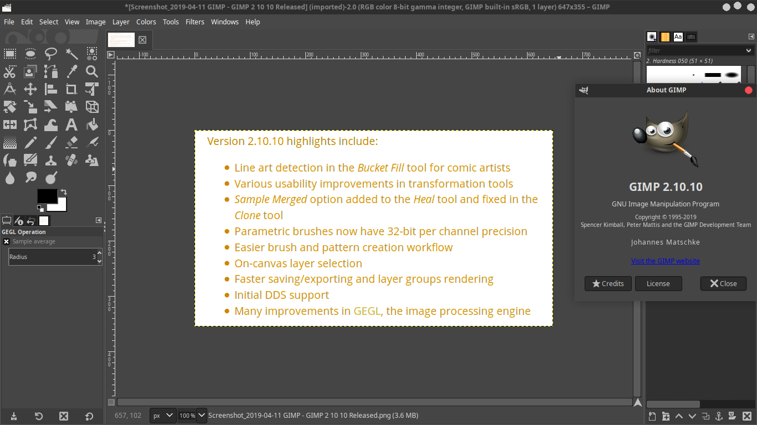Screen dimensions: 757x425
Task: Pick the Flip tool
Action: click(x=10, y=125)
